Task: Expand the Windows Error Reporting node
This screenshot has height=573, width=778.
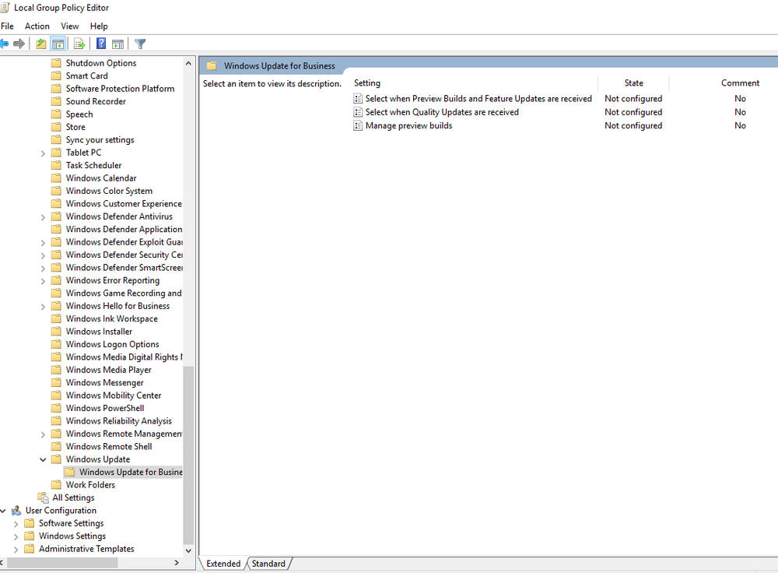Action: [43, 281]
